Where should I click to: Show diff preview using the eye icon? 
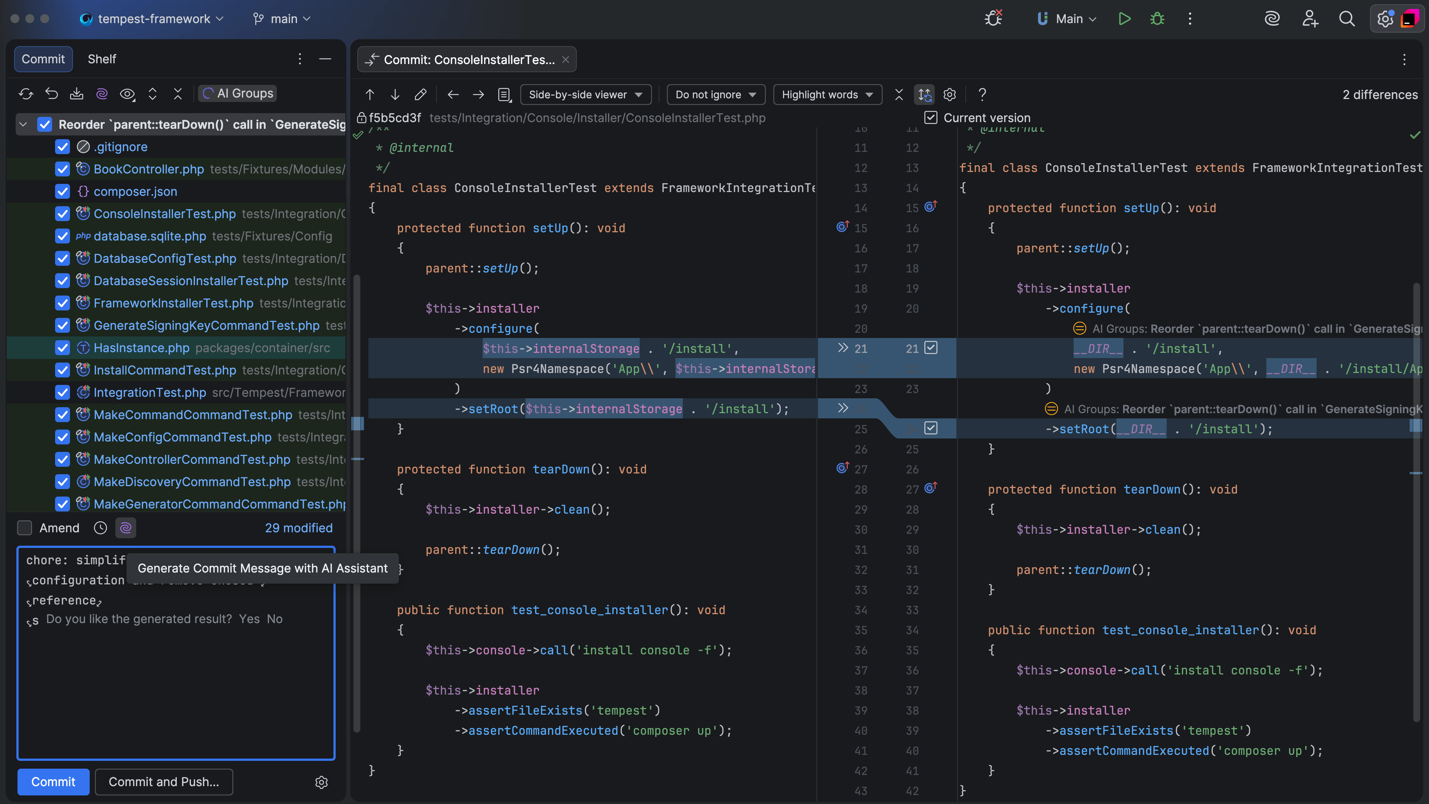(128, 94)
